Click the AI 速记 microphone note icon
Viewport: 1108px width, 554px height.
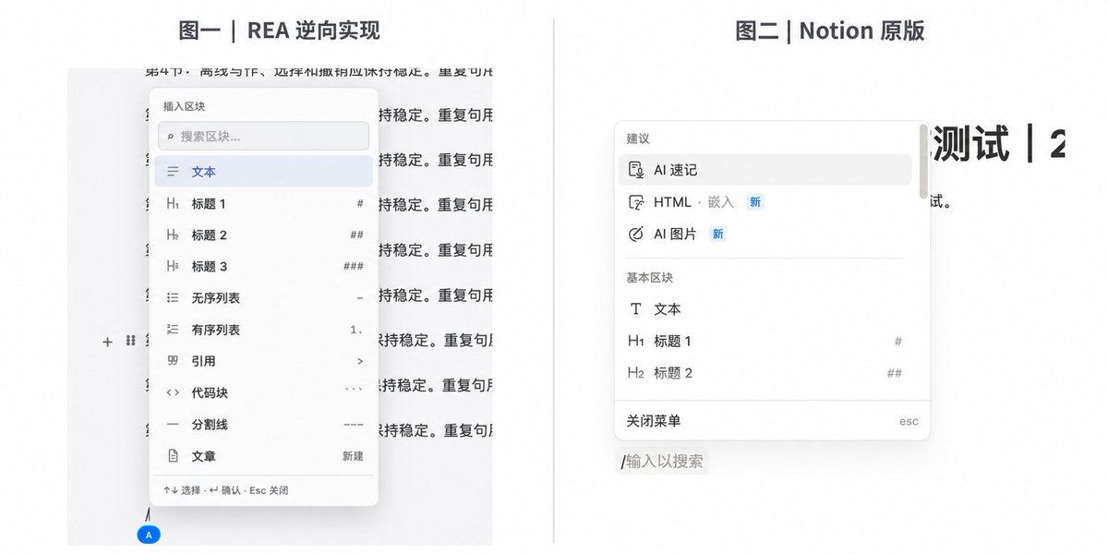pyautogui.click(x=635, y=170)
